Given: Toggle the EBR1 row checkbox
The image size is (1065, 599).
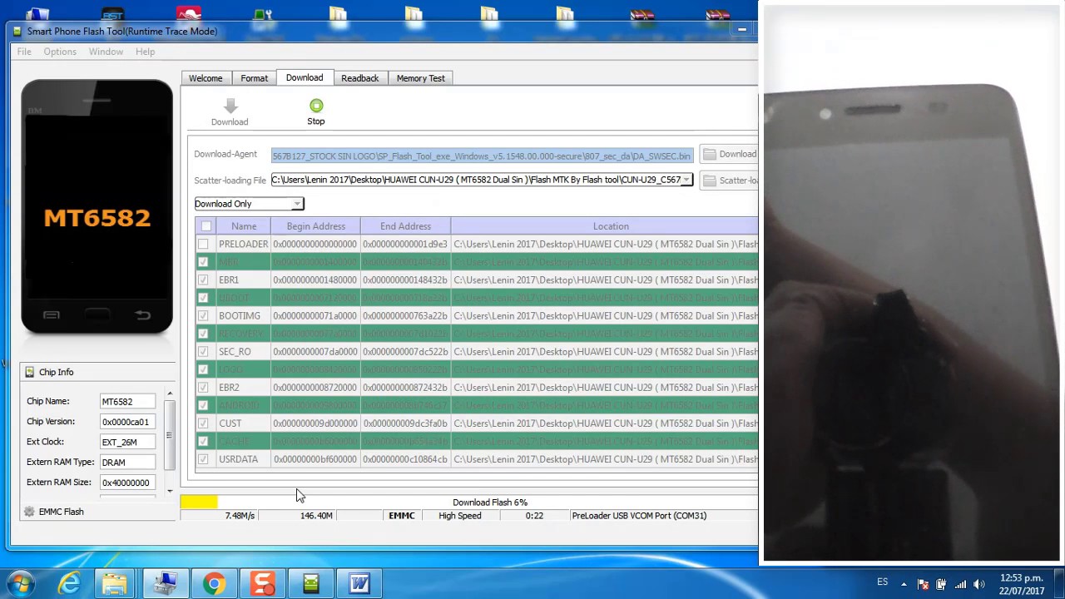Looking at the screenshot, I should click(203, 280).
